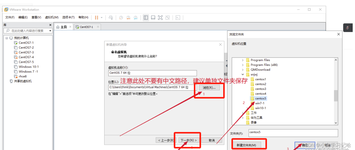
Task: Open the 虚拟机(M) menu
Action: point(52,17)
